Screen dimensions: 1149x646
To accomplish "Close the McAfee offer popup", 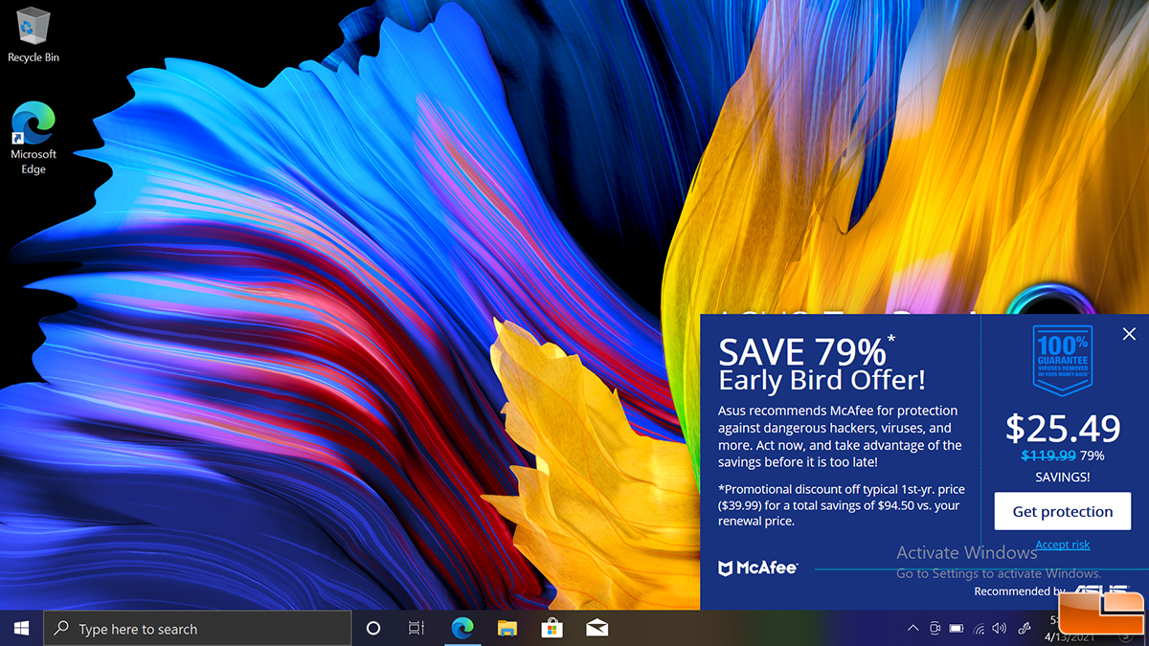I will [x=1129, y=334].
